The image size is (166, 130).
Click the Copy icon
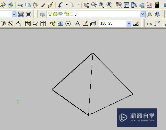(28, 5)
